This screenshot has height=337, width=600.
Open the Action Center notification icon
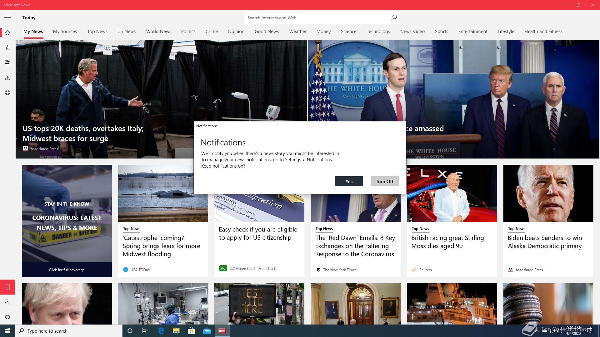pyautogui.click(x=590, y=331)
